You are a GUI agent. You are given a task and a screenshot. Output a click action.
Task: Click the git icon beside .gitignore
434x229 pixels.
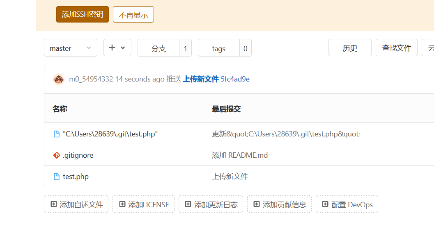(x=57, y=155)
